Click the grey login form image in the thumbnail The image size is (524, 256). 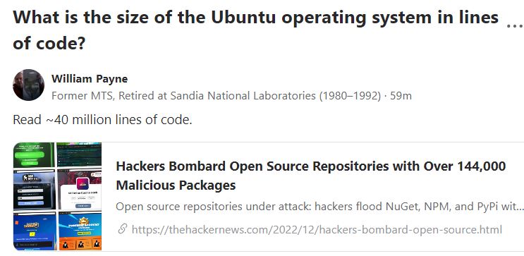coord(34,190)
